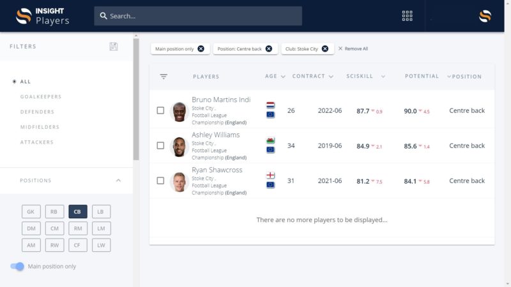
Task: Deselect the CB position filter
Action: tap(78, 212)
